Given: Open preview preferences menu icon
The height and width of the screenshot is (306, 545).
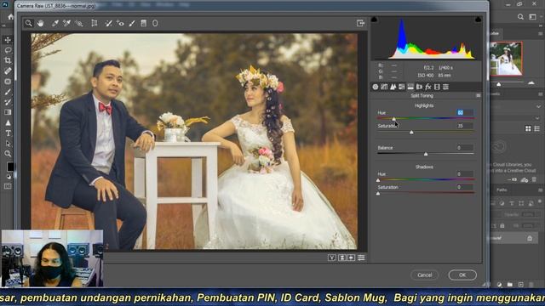Looking at the screenshot, I should click(361, 258).
